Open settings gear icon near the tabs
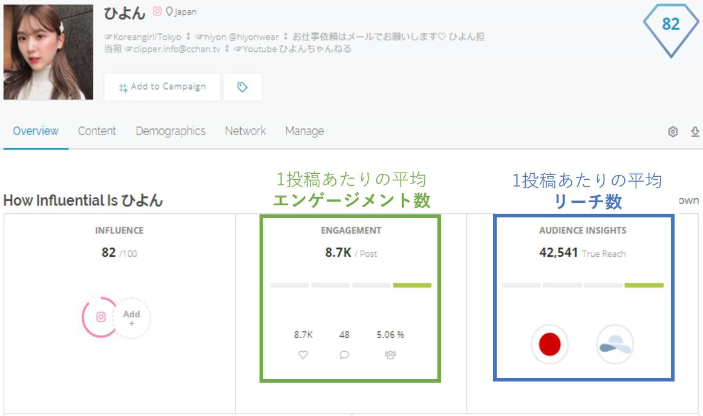 (x=673, y=131)
